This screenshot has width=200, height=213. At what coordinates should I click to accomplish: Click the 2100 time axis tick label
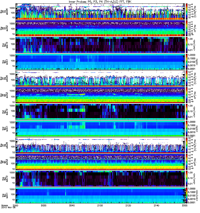pyautogui.click(x=100, y=205)
